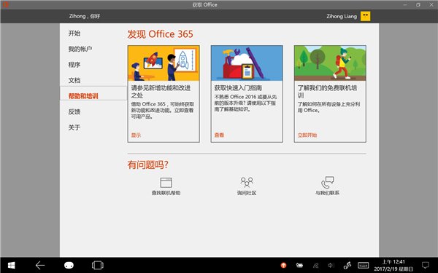The height and width of the screenshot is (273, 438).
Task: Open the Action Center notification icon
Action: pos(426,265)
